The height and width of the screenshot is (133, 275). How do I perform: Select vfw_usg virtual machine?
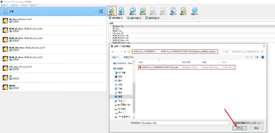[x=53, y=68]
